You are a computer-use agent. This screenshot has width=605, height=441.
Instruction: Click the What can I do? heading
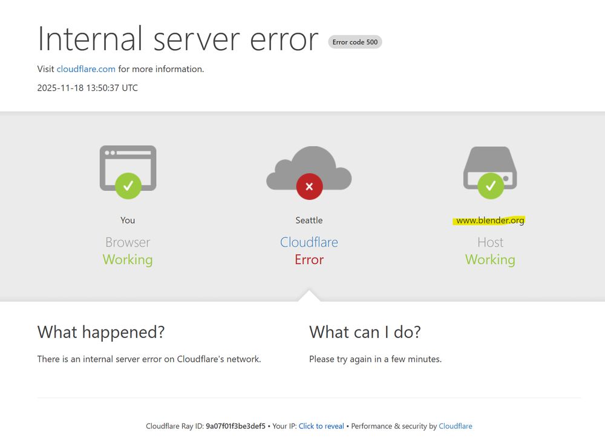pyautogui.click(x=365, y=332)
